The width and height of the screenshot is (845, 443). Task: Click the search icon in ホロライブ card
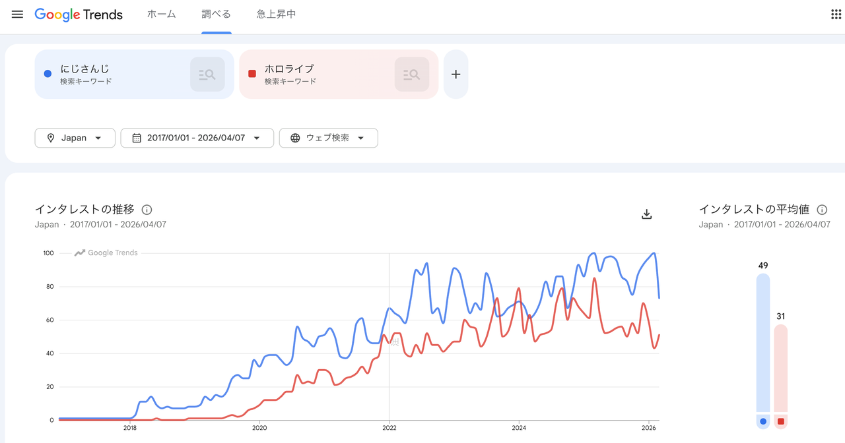click(412, 74)
